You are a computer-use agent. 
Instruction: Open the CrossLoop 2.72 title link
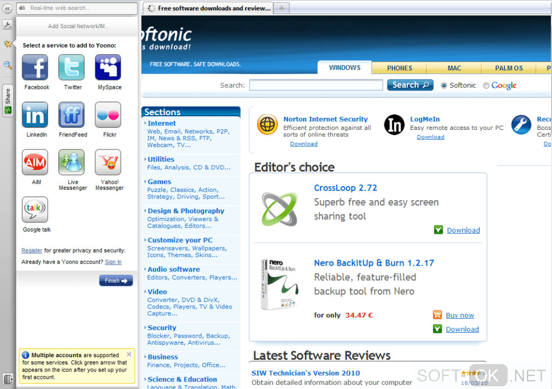pyautogui.click(x=345, y=188)
